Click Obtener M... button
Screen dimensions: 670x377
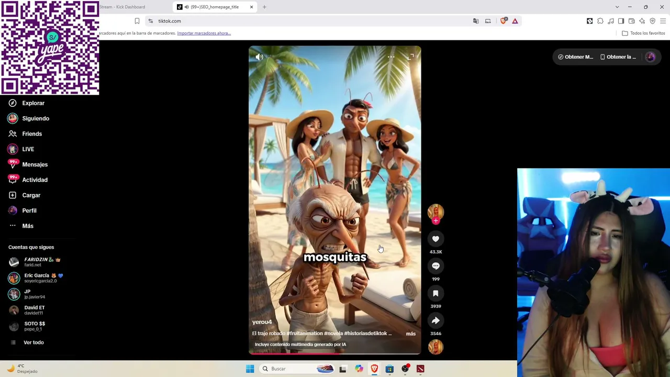click(575, 57)
